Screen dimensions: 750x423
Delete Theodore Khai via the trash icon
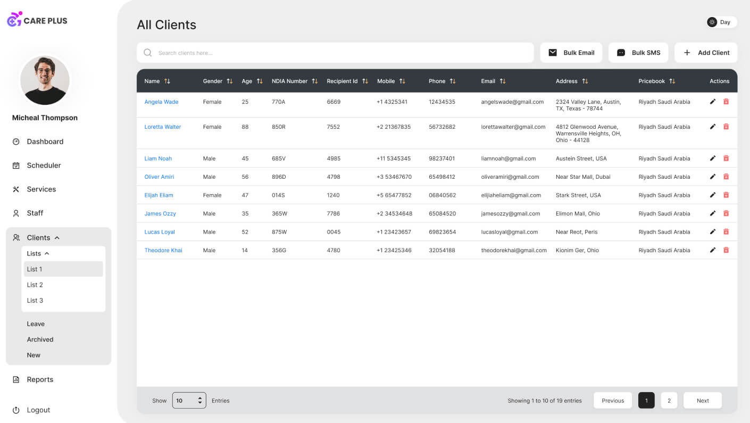pyautogui.click(x=726, y=250)
